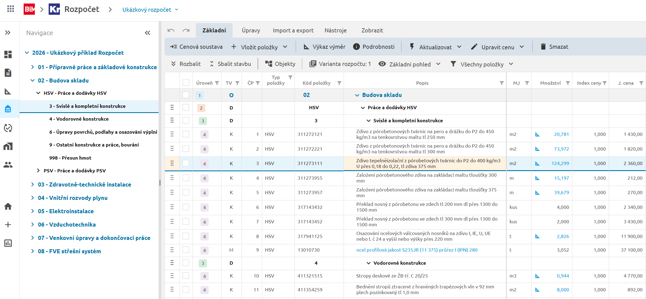
Task: Click the undo arrow icon
Action: [x=171, y=30]
